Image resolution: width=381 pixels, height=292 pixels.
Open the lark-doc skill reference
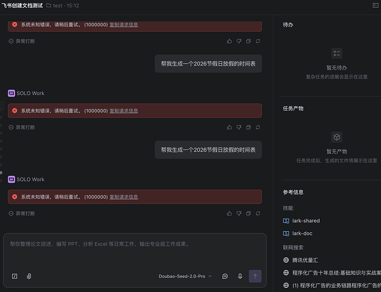tap(302, 234)
